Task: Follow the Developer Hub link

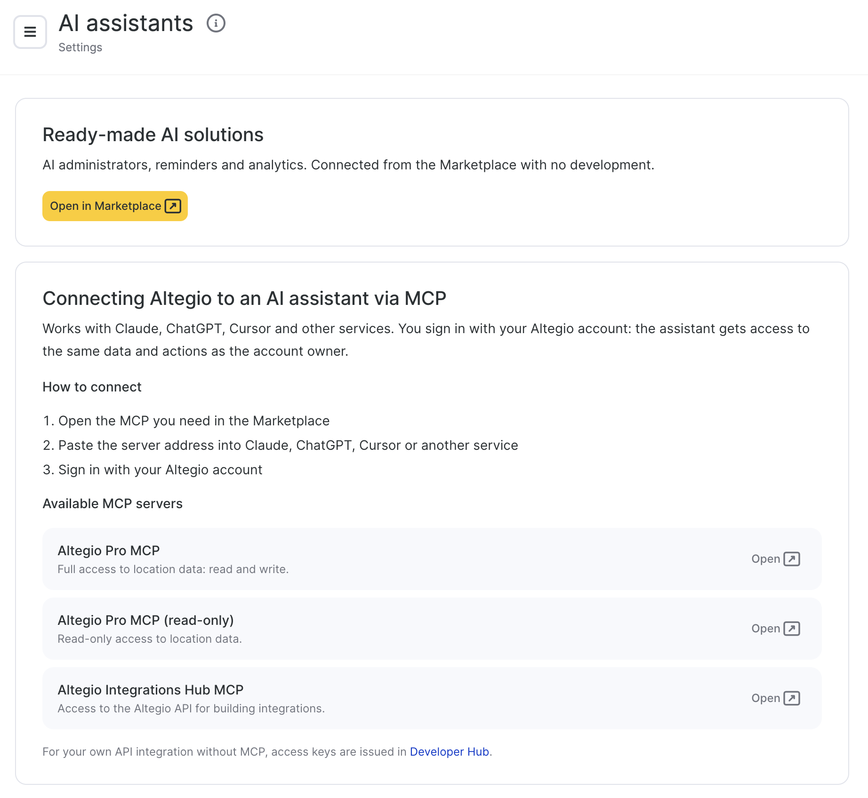Action: (450, 752)
